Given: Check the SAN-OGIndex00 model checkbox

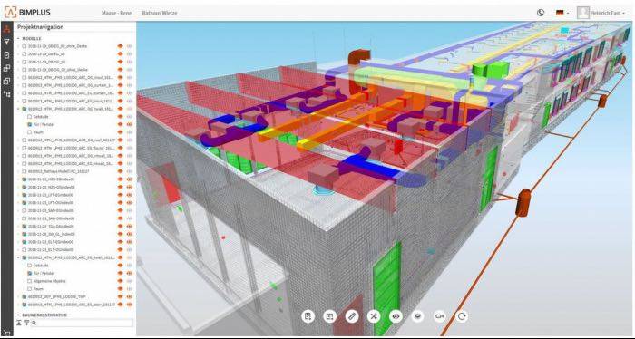Looking at the screenshot, I should pos(24,218).
